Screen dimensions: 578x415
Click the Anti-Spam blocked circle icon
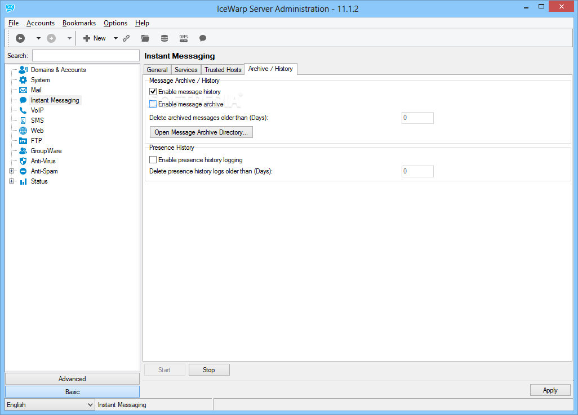pyautogui.click(x=23, y=171)
